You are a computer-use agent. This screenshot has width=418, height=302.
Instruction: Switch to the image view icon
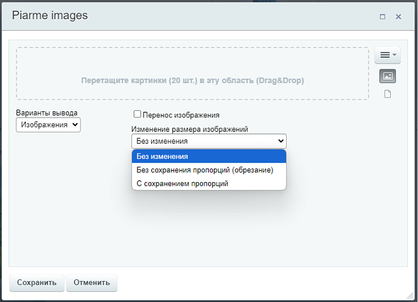coord(388,76)
